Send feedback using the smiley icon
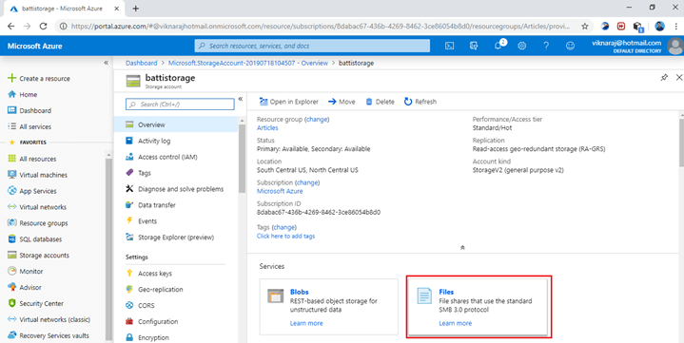Image resolution: width=684 pixels, height=343 pixels. click(x=570, y=46)
